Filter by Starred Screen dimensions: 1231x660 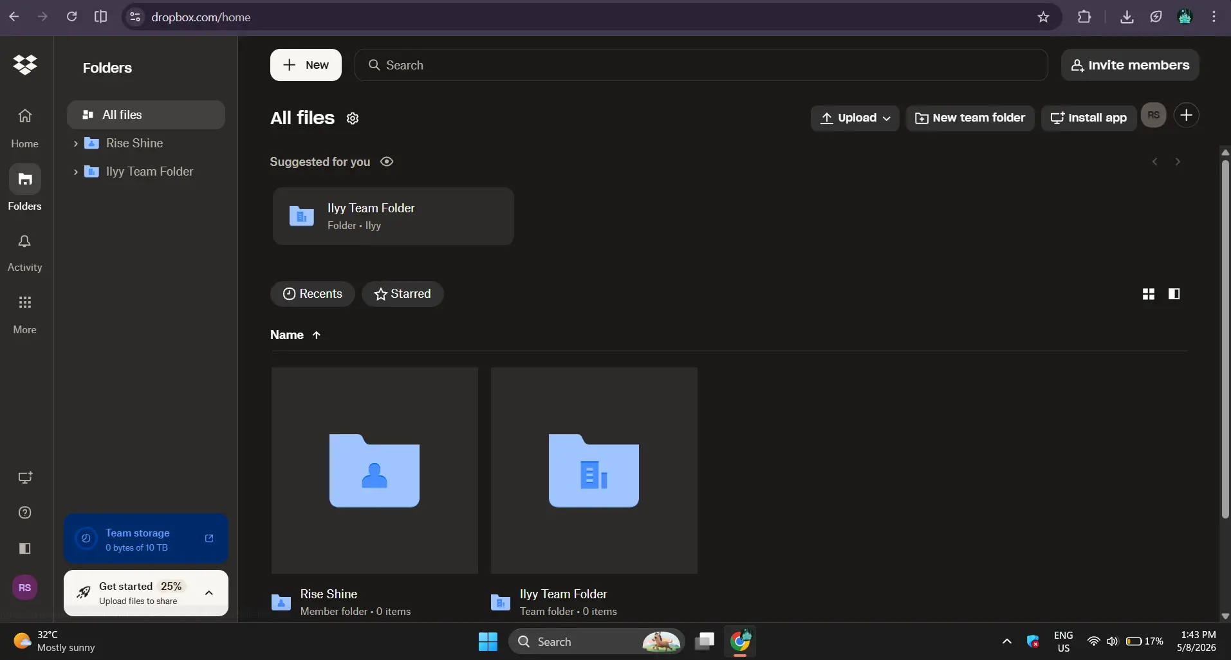tap(403, 294)
